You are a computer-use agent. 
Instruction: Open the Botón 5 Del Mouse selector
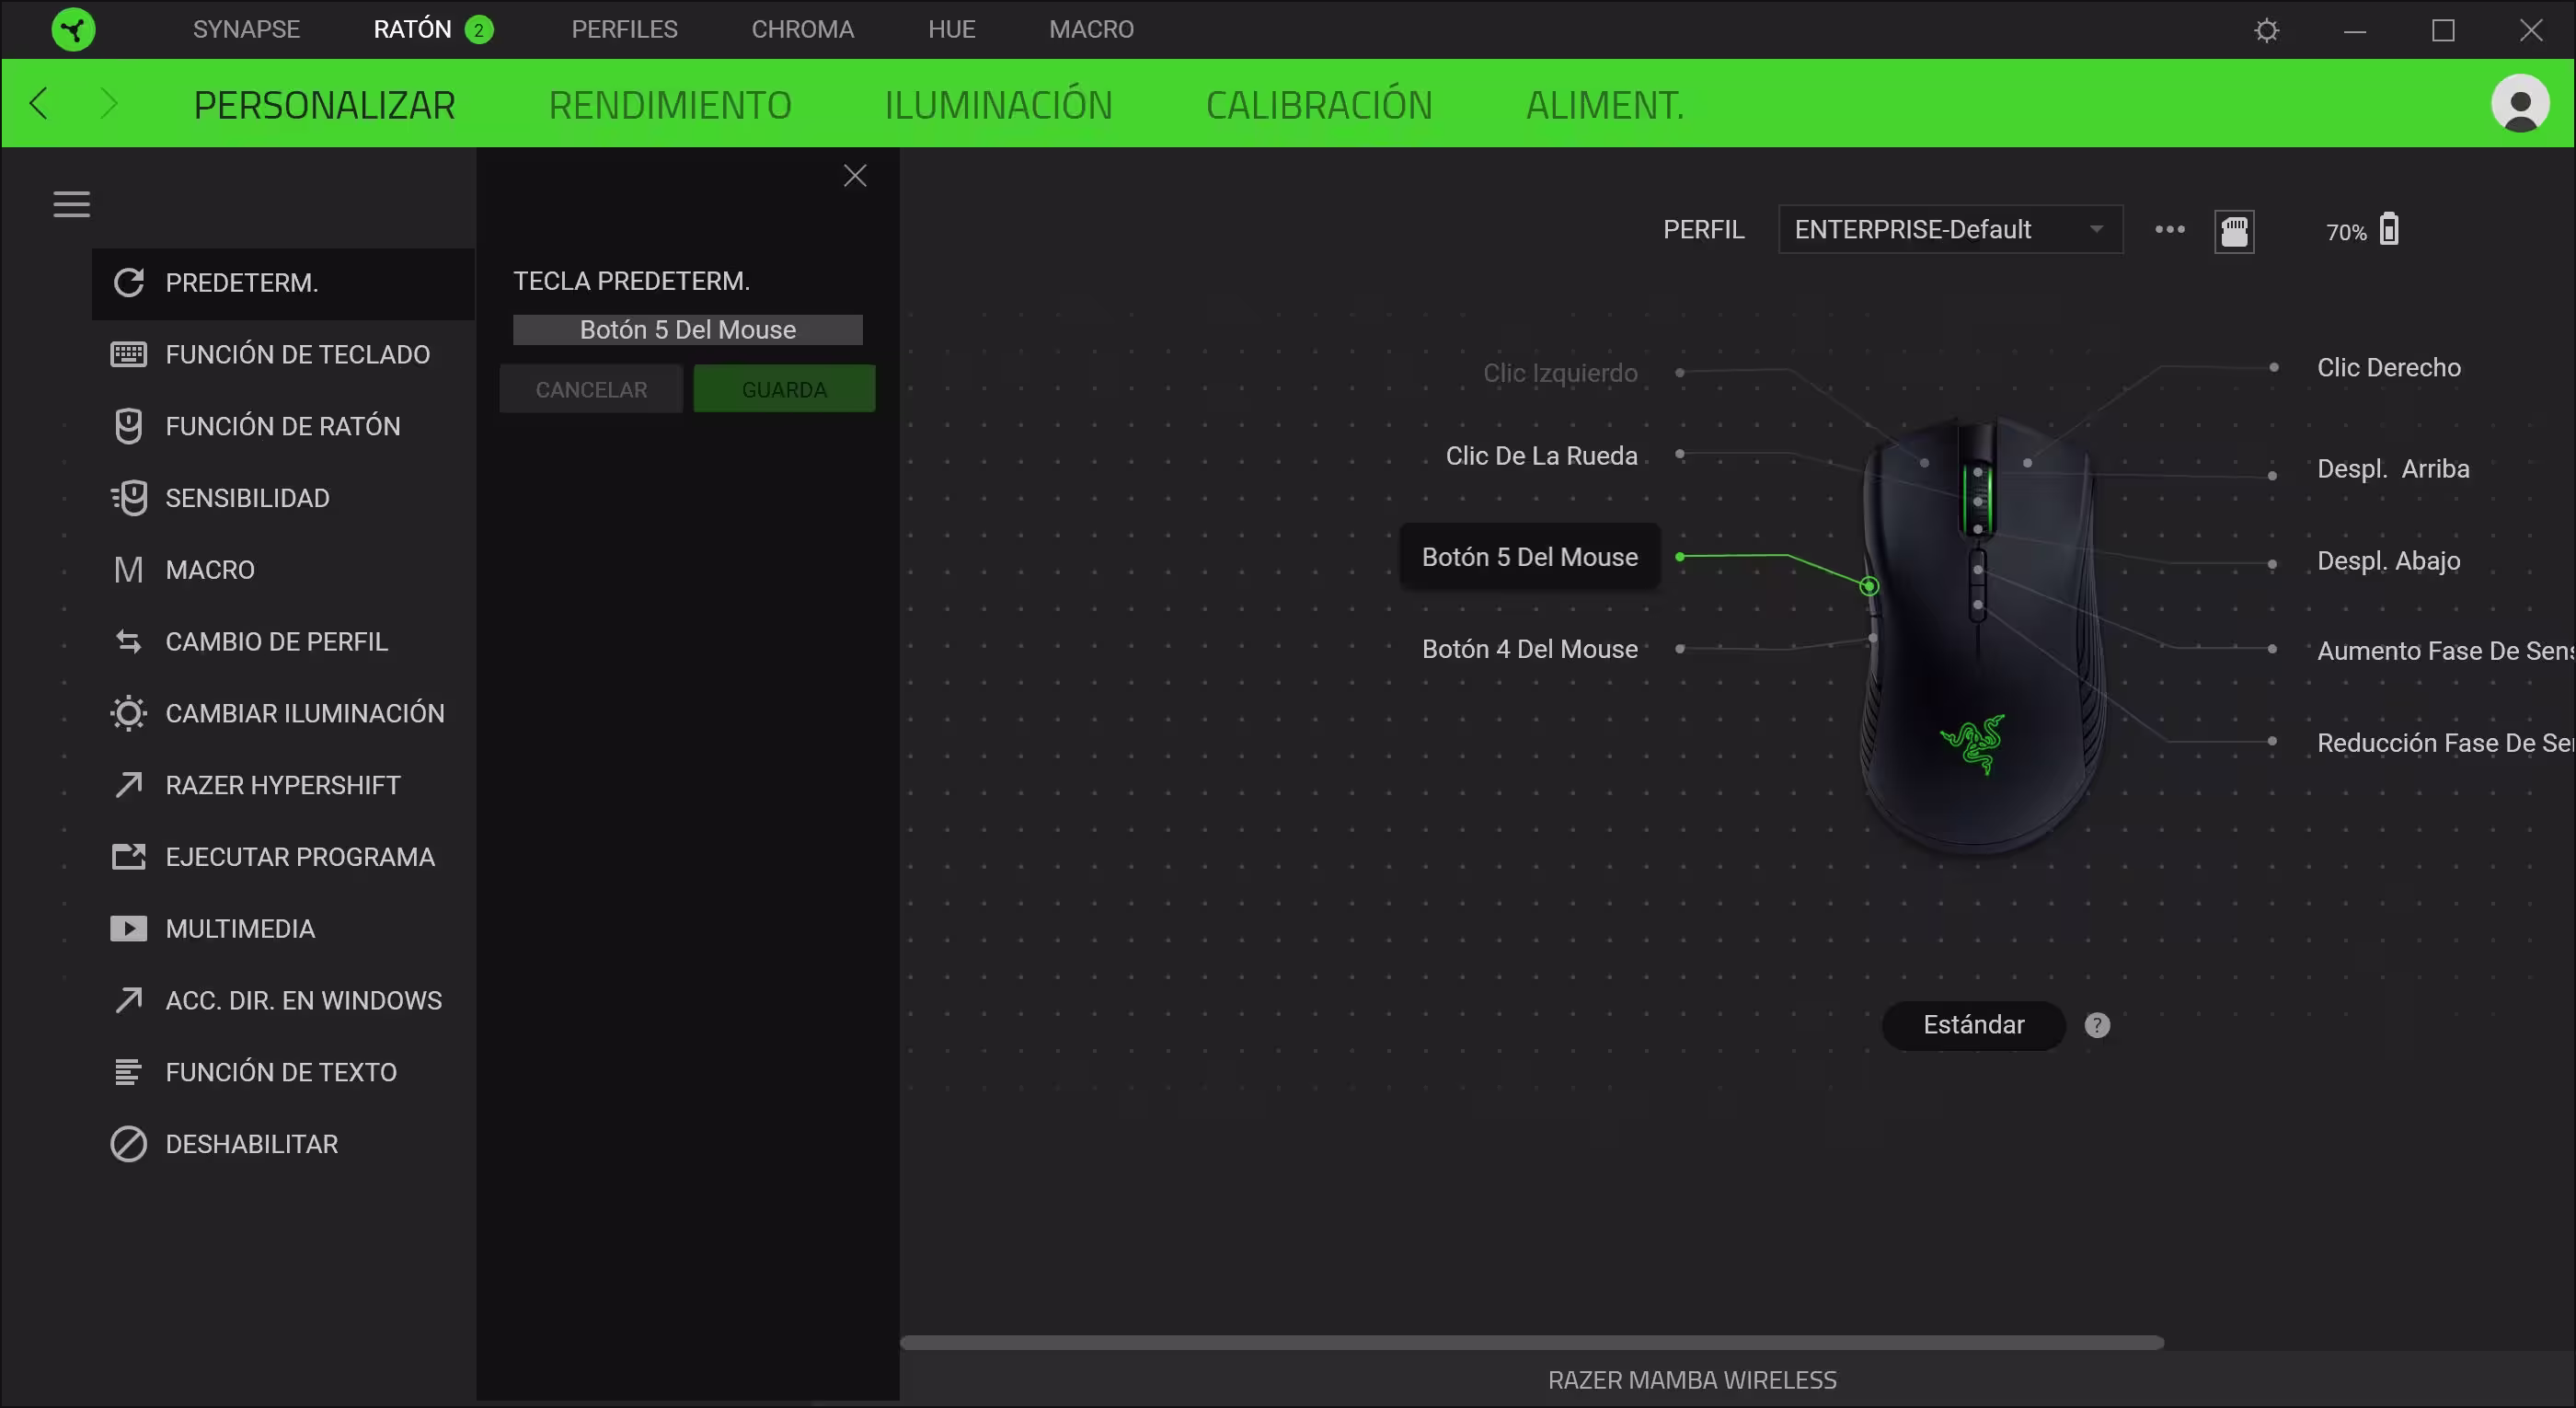(x=687, y=330)
